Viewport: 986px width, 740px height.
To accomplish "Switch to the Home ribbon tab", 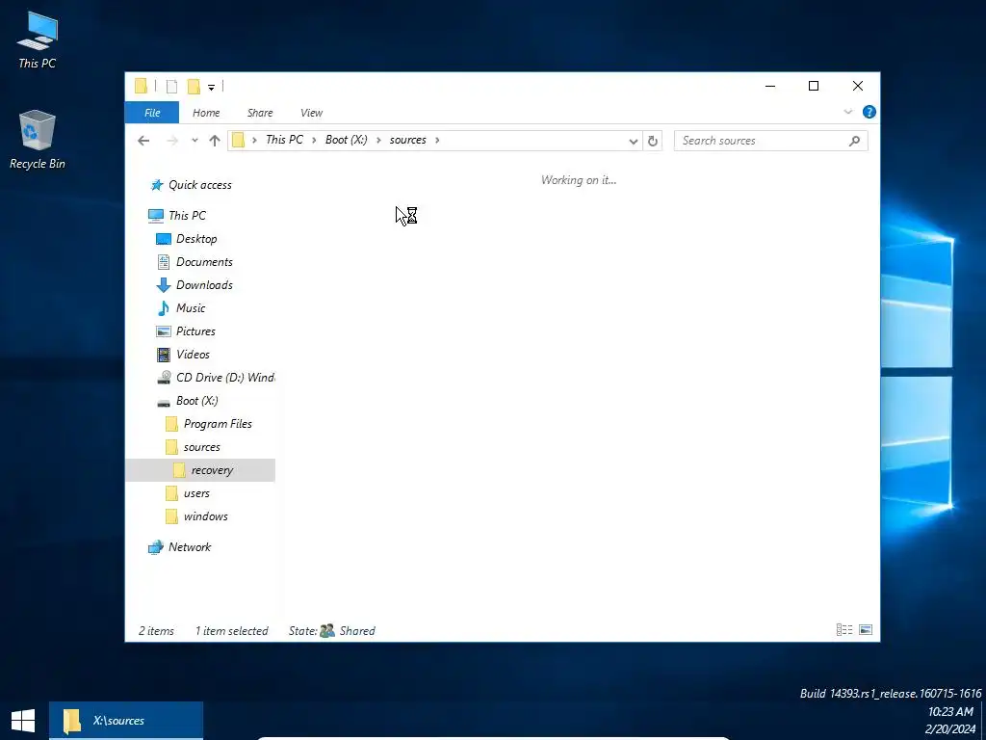I will point(206,113).
